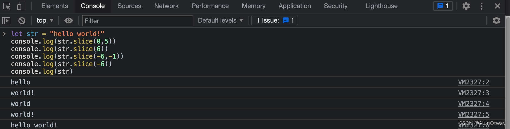Follow the VM2327:4 source link

click(474, 103)
